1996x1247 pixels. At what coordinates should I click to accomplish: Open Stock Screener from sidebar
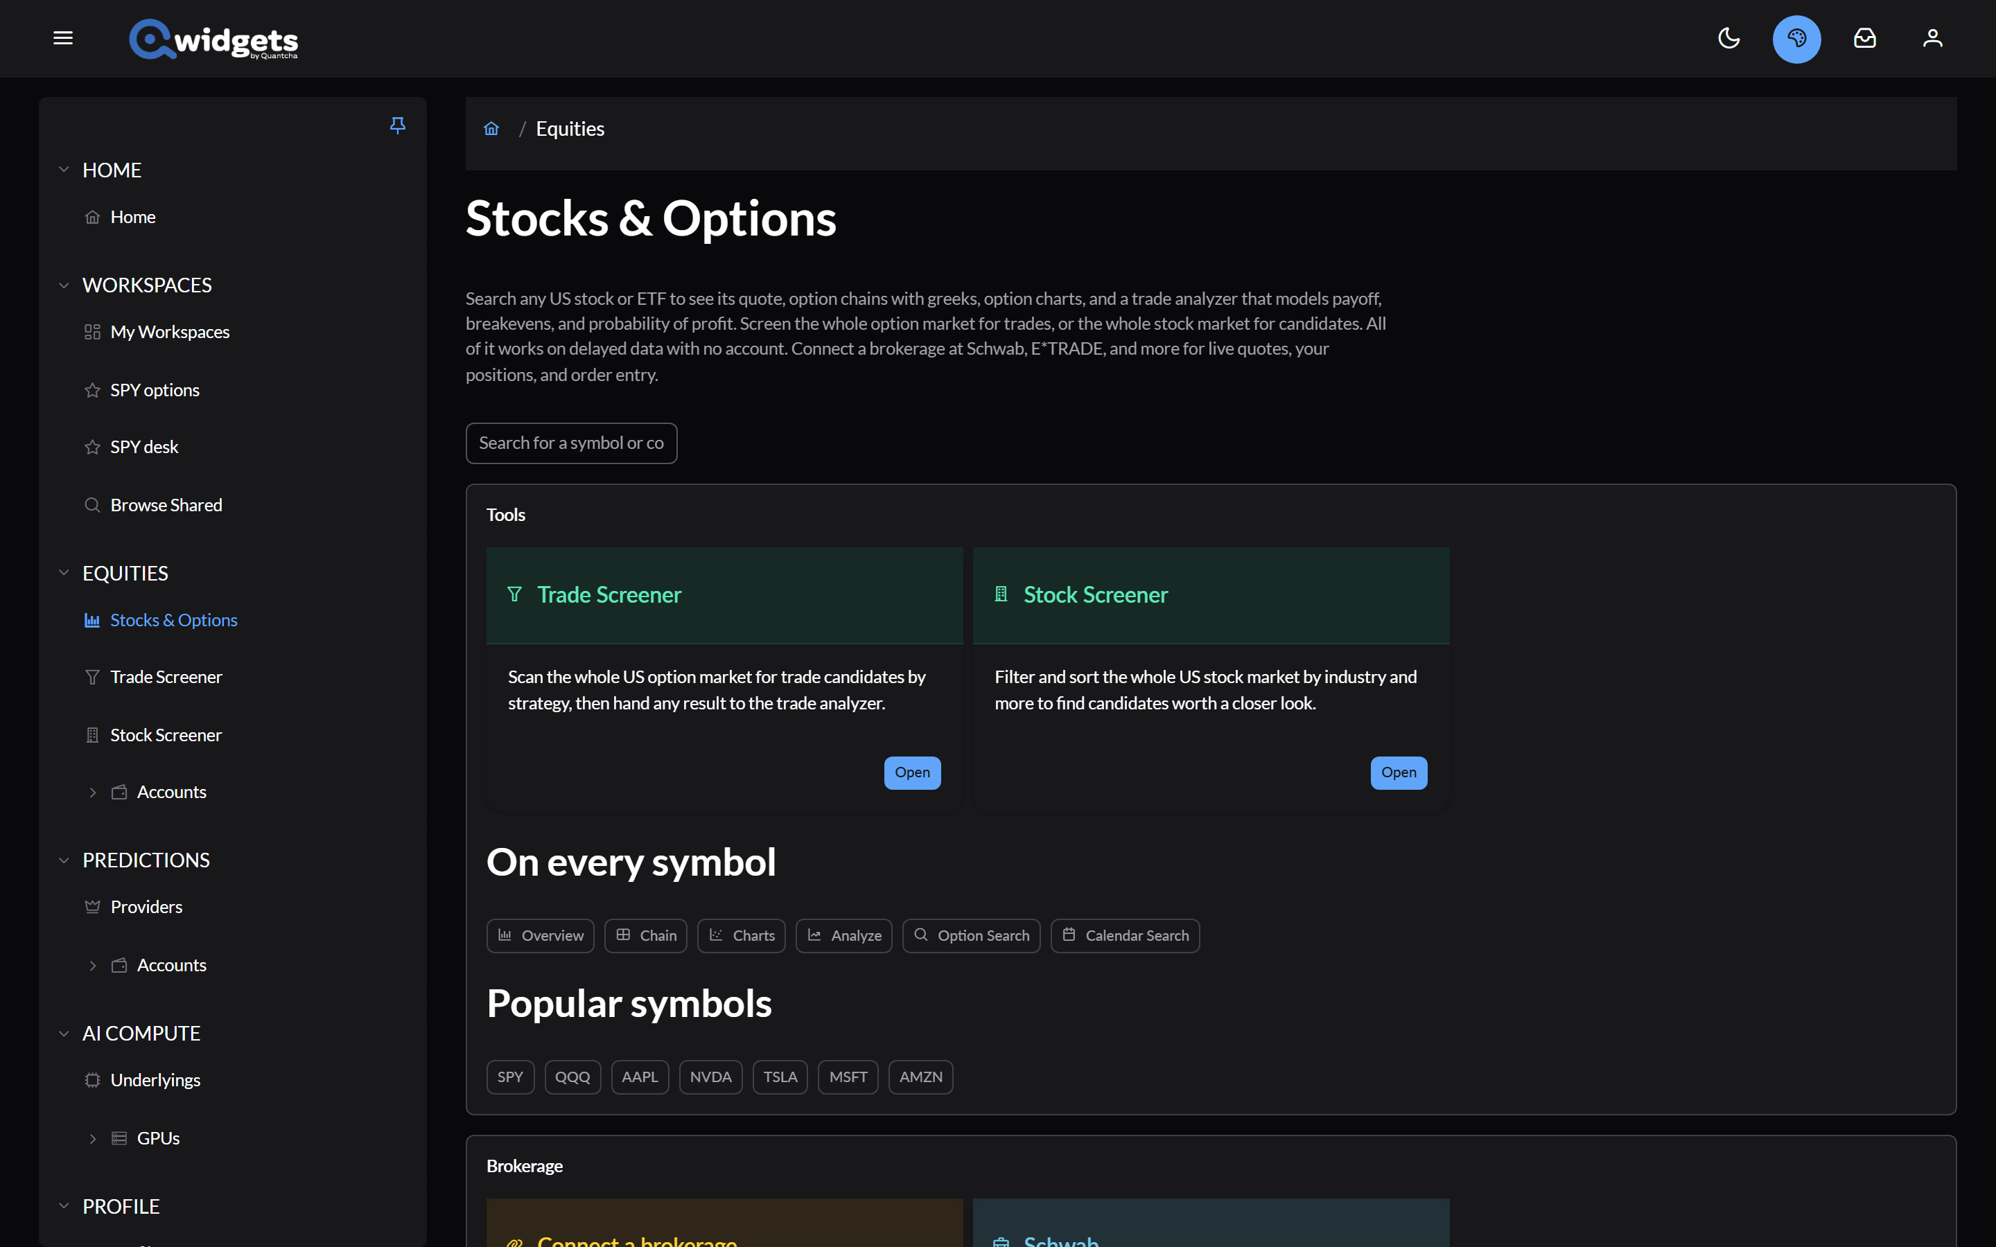click(166, 735)
